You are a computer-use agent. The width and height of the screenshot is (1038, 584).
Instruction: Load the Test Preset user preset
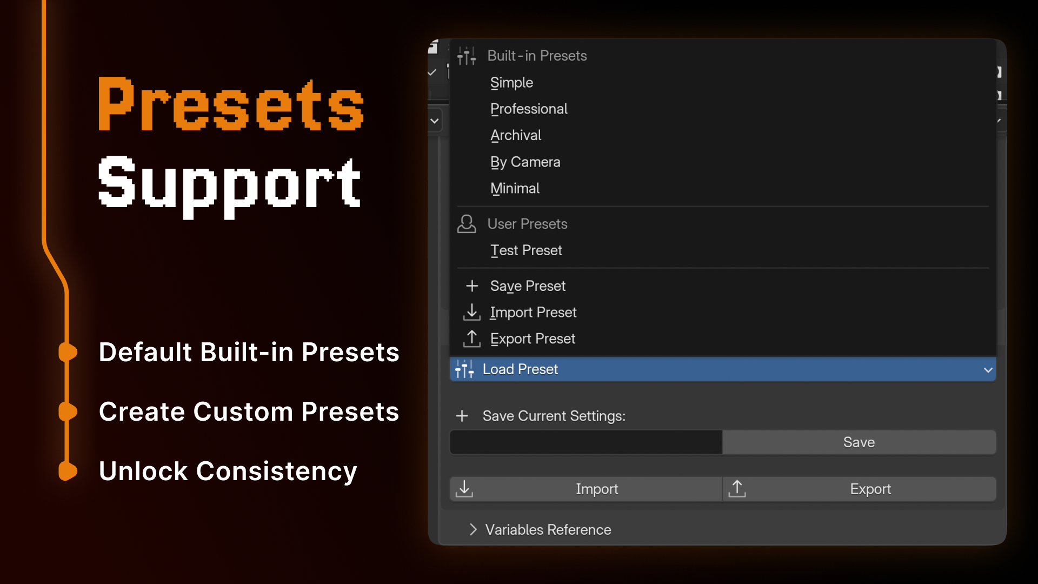click(x=525, y=250)
